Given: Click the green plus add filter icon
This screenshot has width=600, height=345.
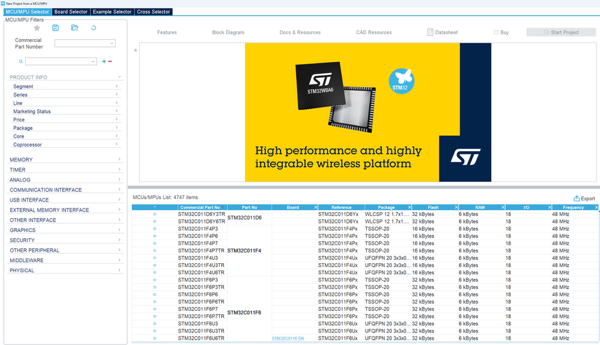Looking at the screenshot, I should tap(104, 61).
